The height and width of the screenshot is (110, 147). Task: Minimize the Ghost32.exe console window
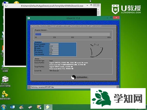(x=87, y=5)
